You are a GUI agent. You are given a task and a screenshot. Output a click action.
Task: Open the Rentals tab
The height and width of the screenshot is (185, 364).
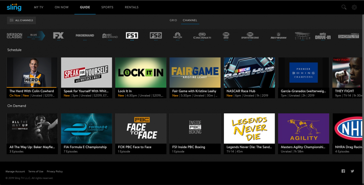pyautogui.click(x=132, y=7)
